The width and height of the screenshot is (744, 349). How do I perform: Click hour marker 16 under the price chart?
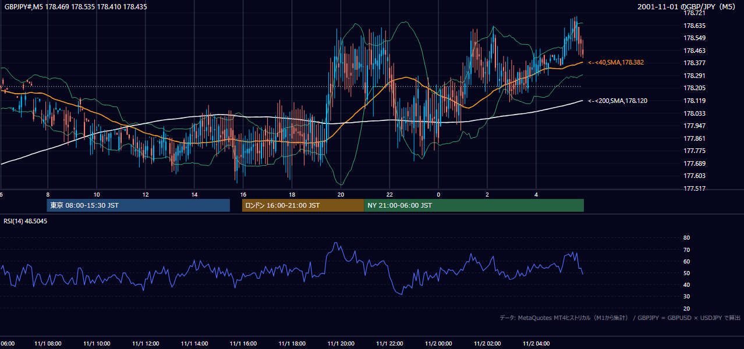coord(243,194)
